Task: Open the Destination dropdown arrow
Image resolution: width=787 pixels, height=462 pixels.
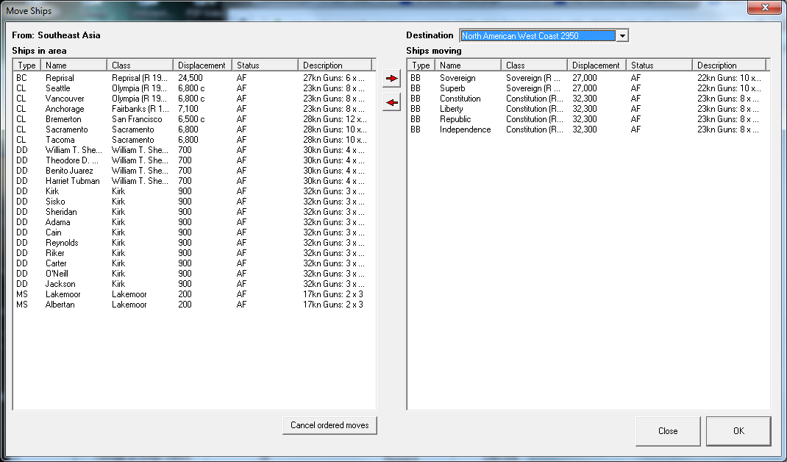Action: (622, 35)
